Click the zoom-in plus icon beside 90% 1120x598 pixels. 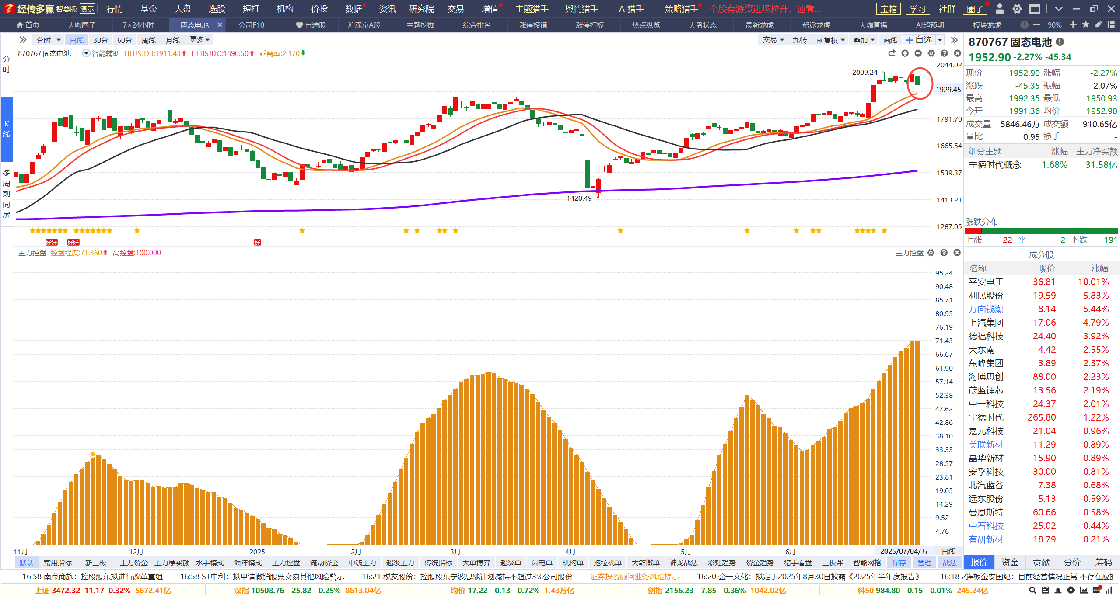point(1073,25)
